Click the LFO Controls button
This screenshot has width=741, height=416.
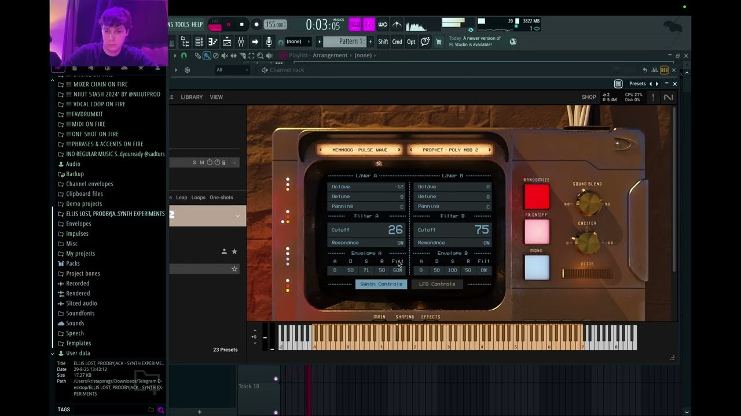pos(437,284)
